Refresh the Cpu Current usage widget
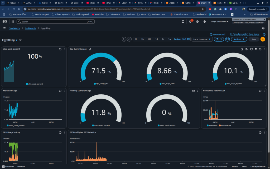 pyautogui.click(x=251, y=49)
